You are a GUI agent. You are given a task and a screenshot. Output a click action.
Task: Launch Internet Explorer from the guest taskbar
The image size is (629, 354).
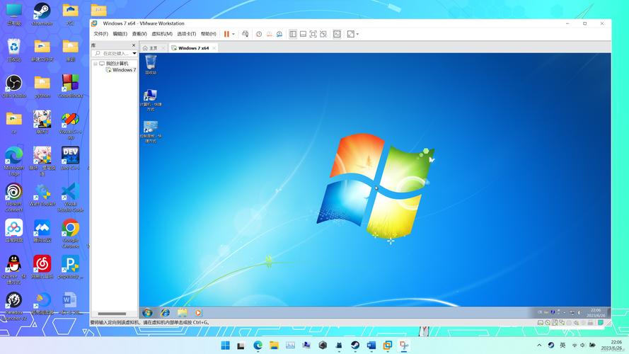tap(165, 312)
